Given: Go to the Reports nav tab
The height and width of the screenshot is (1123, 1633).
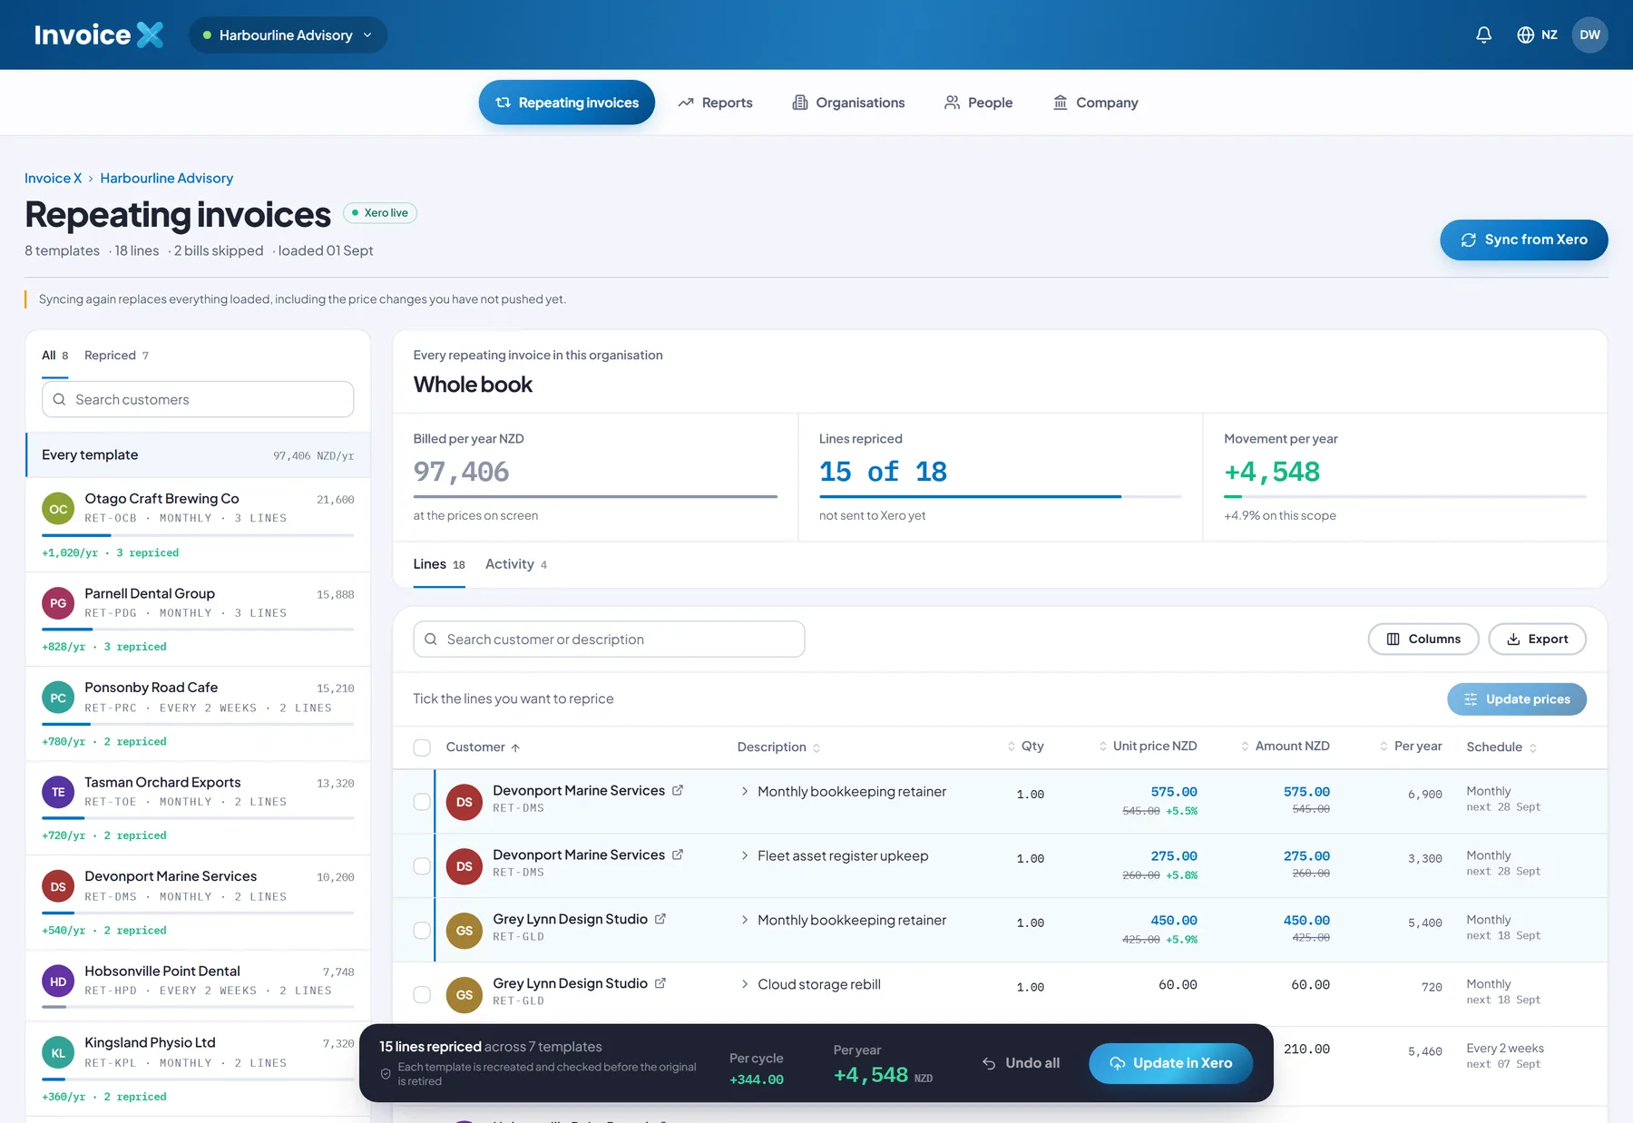Looking at the screenshot, I should click(715, 103).
